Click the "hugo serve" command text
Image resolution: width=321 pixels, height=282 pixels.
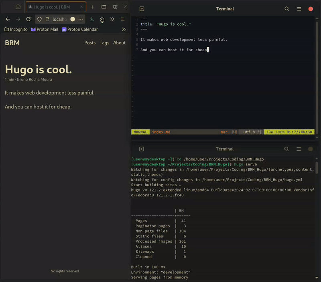245,164
